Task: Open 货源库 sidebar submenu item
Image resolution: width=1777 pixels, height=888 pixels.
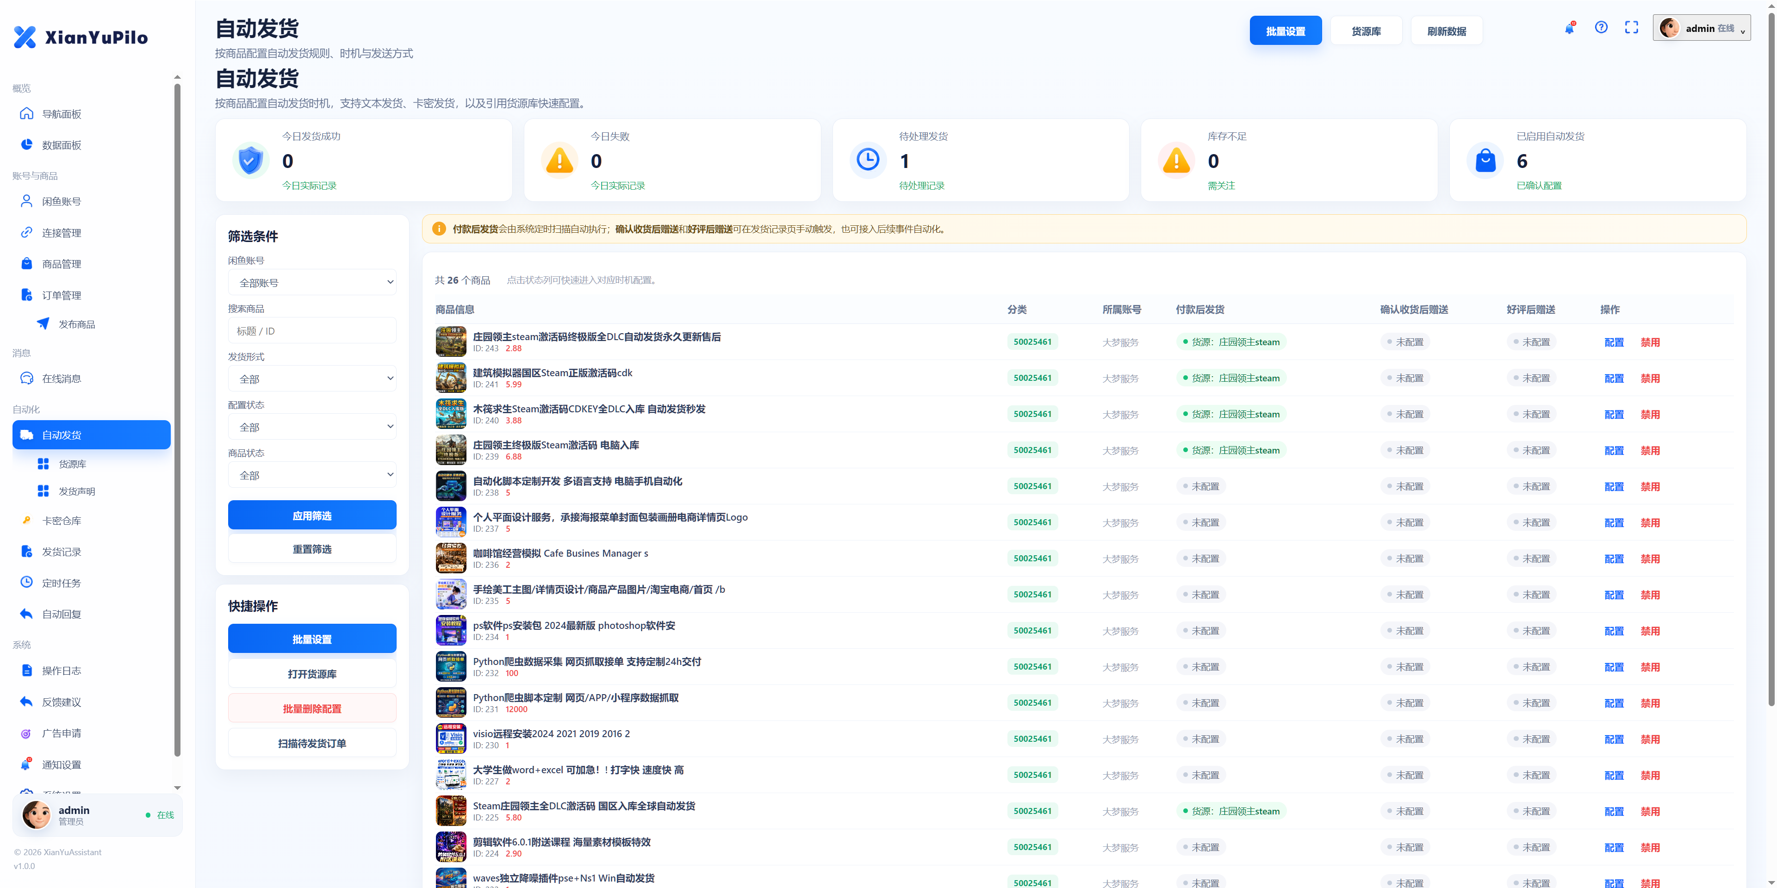Action: pos(72,464)
